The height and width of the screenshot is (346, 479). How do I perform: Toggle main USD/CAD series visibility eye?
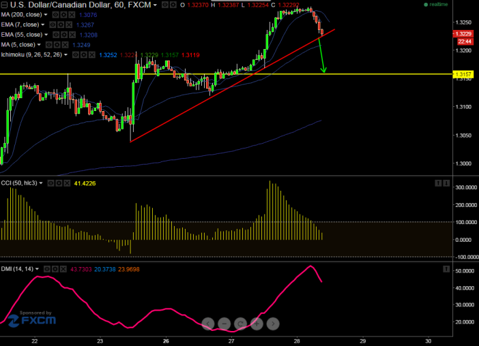pos(165,5)
